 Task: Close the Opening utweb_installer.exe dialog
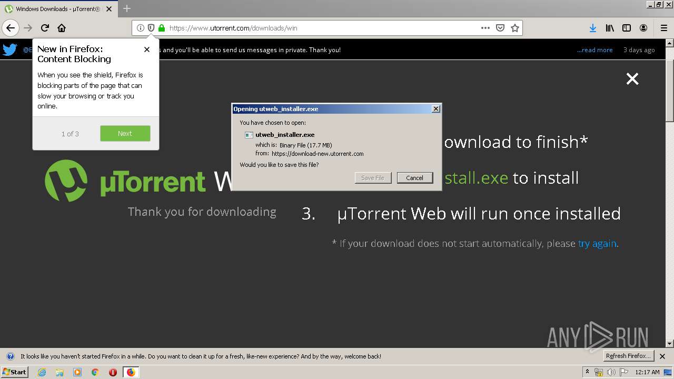(x=435, y=109)
